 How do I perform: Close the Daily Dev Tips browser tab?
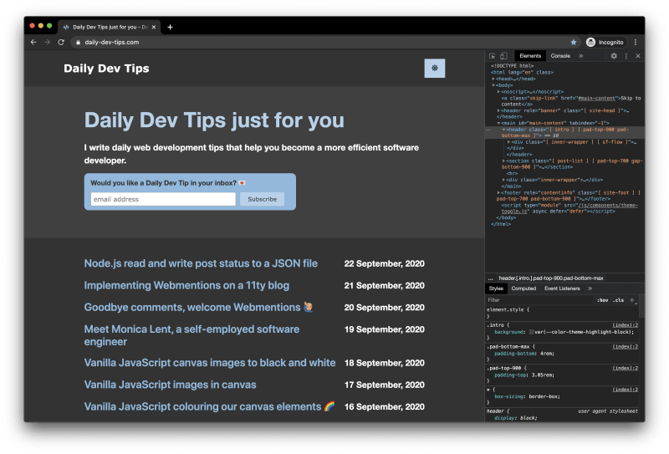pos(154,27)
